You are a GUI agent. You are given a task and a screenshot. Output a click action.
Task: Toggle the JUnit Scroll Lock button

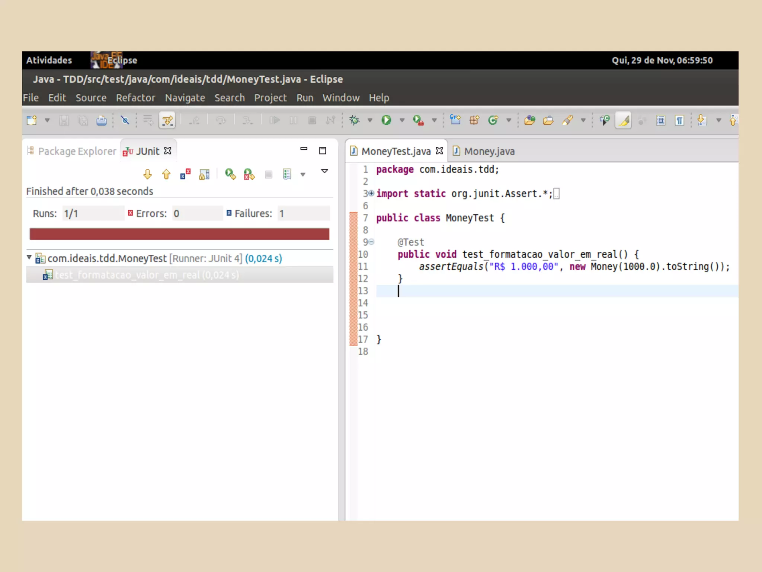pos(204,174)
